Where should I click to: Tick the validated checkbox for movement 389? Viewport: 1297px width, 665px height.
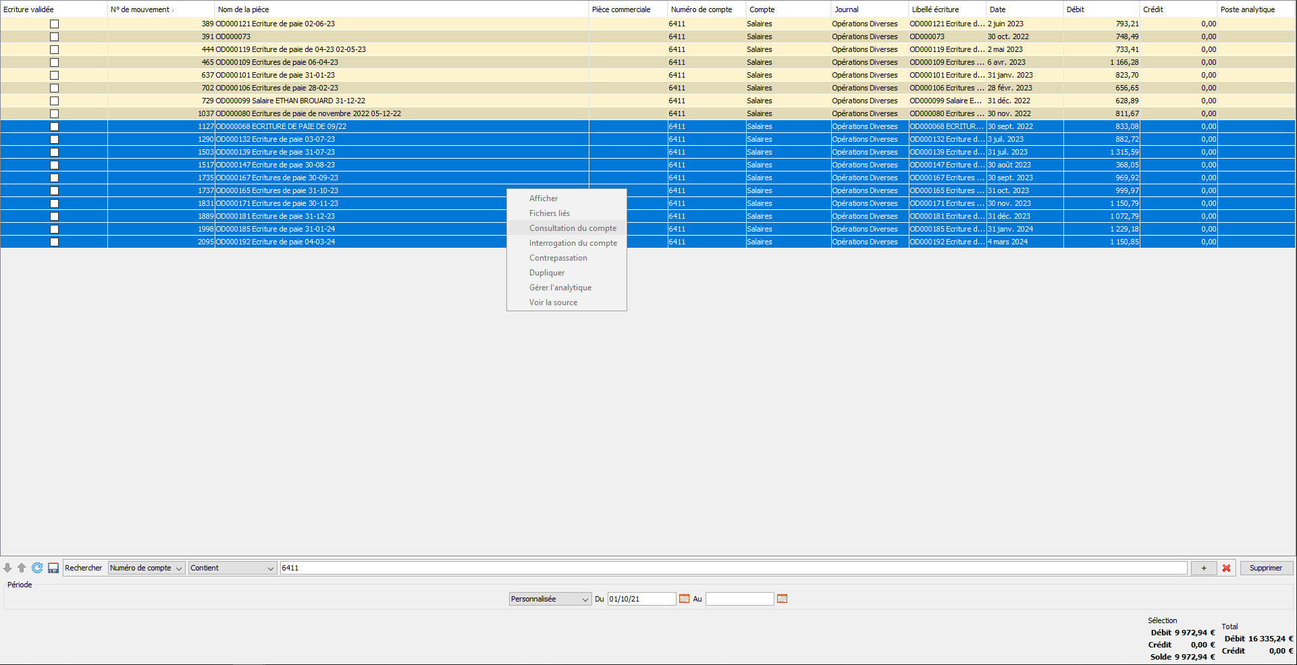point(54,24)
